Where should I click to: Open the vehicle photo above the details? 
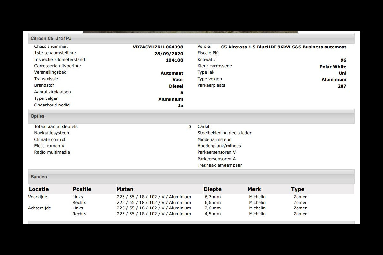(x=190, y=32)
